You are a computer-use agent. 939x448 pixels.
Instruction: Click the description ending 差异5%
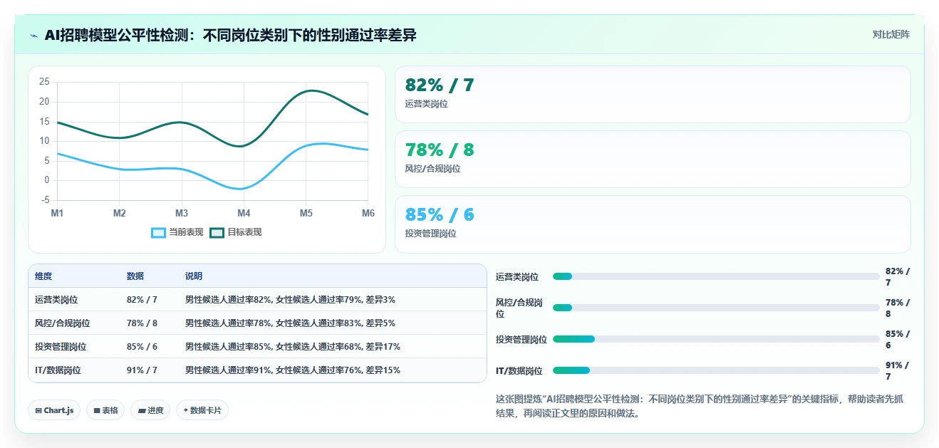[x=290, y=323]
